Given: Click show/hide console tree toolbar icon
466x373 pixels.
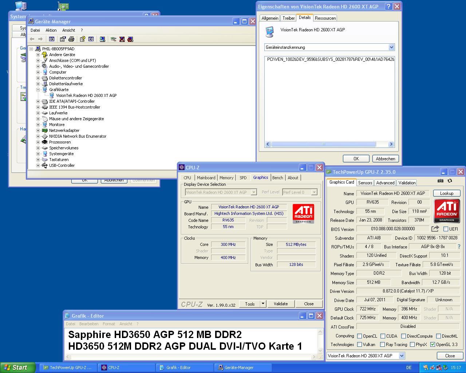Looking at the screenshot, I should tap(52, 39).
